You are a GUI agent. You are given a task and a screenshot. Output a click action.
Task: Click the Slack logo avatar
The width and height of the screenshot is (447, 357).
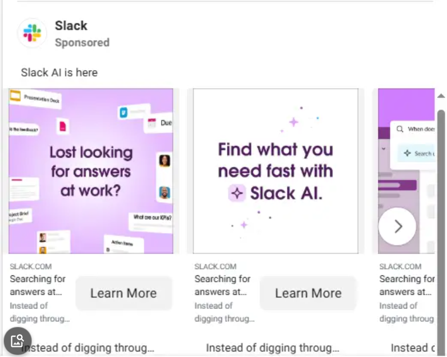[32, 33]
